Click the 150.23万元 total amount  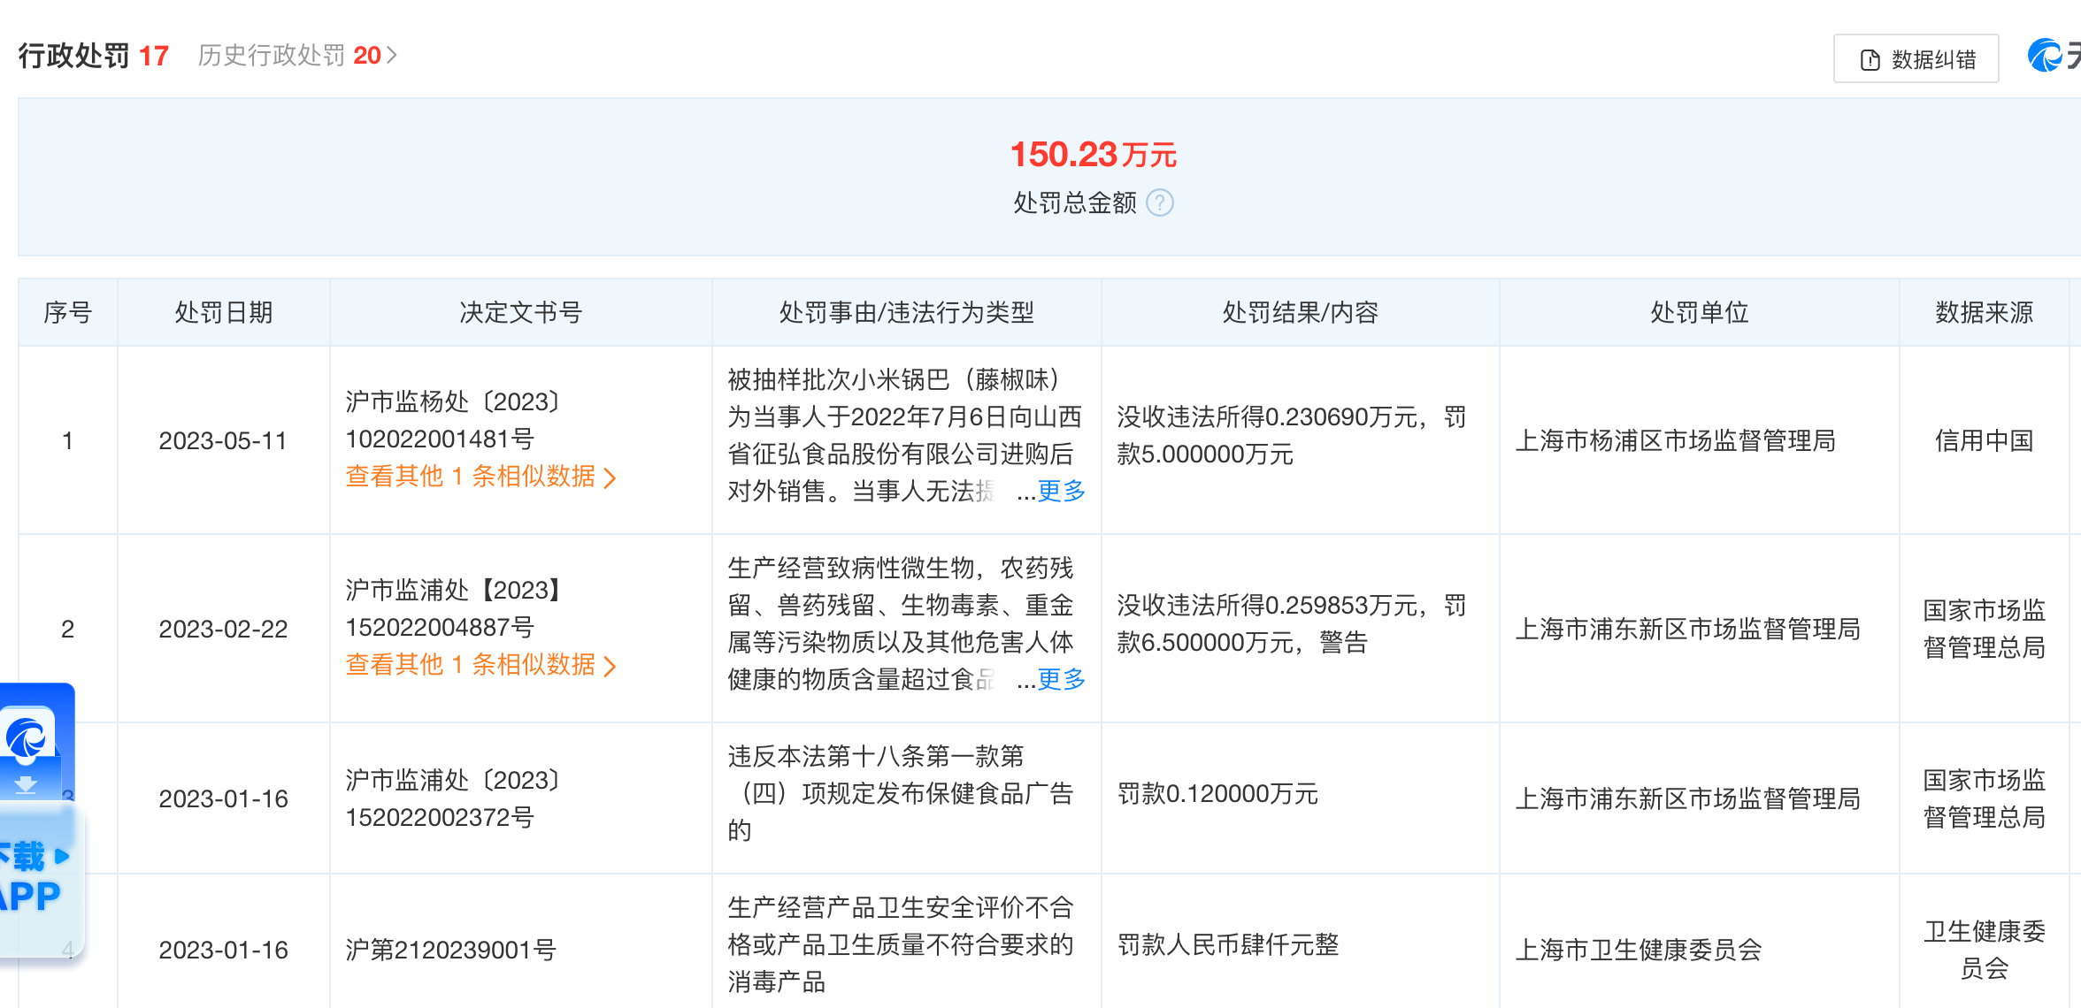(1093, 155)
